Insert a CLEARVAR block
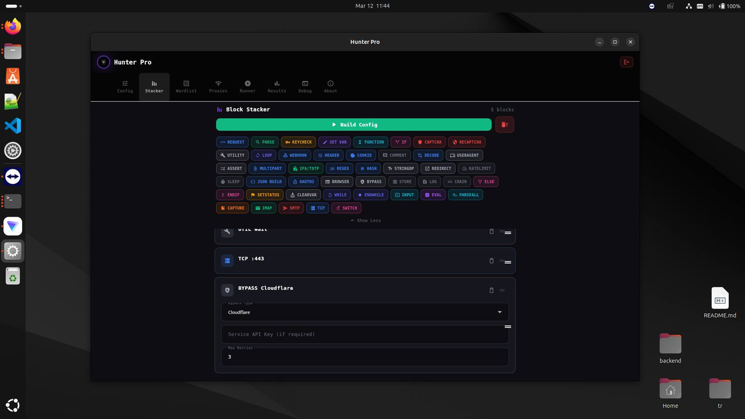Image resolution: width=745 pixels, height=419 pixels. pos(303,195)
